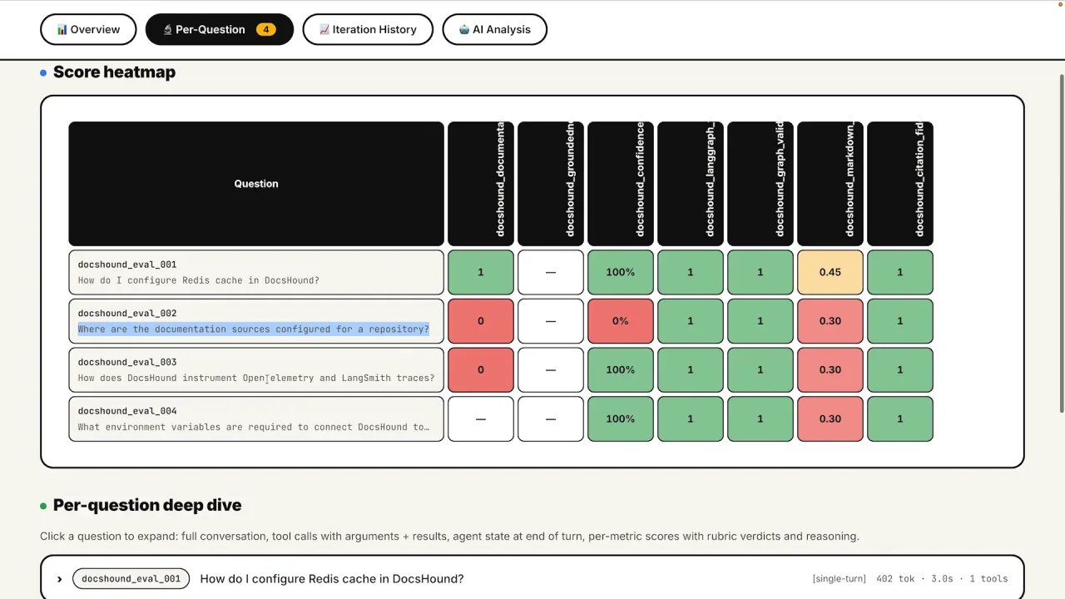Click the 0% confidence cell for eval_002
The width and height of the screenshot is (1065, 599).
click(621, 321)
